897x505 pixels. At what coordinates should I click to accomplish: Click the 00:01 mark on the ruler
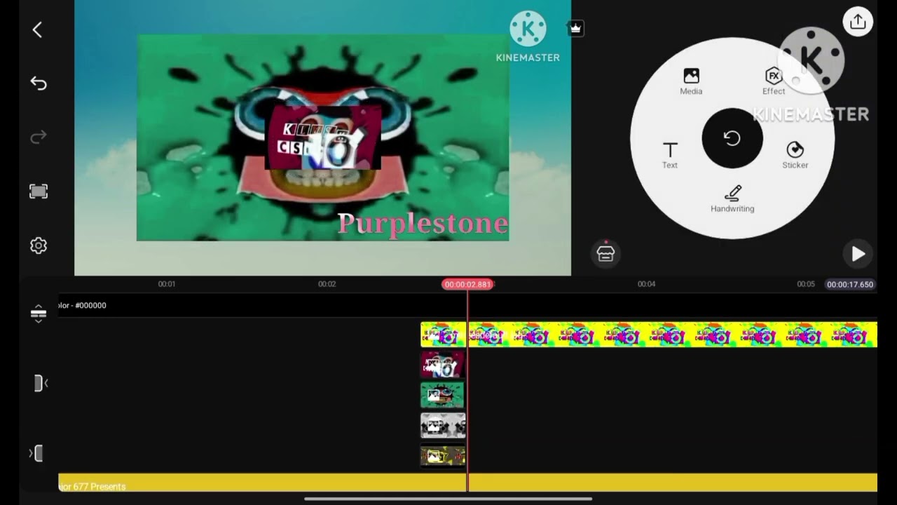166,284
